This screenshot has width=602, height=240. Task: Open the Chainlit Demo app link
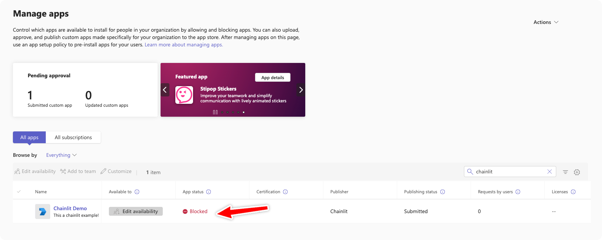tap(70, 208)
